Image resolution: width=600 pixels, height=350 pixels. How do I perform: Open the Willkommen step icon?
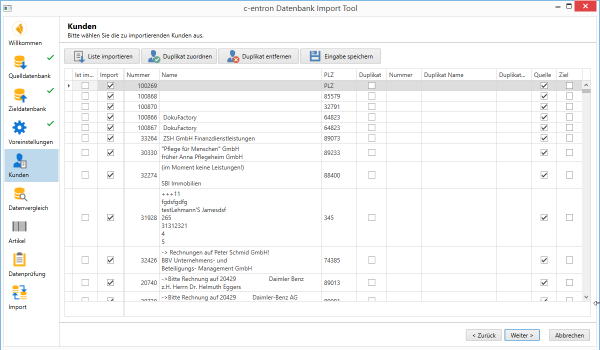[x=19, y=29]
